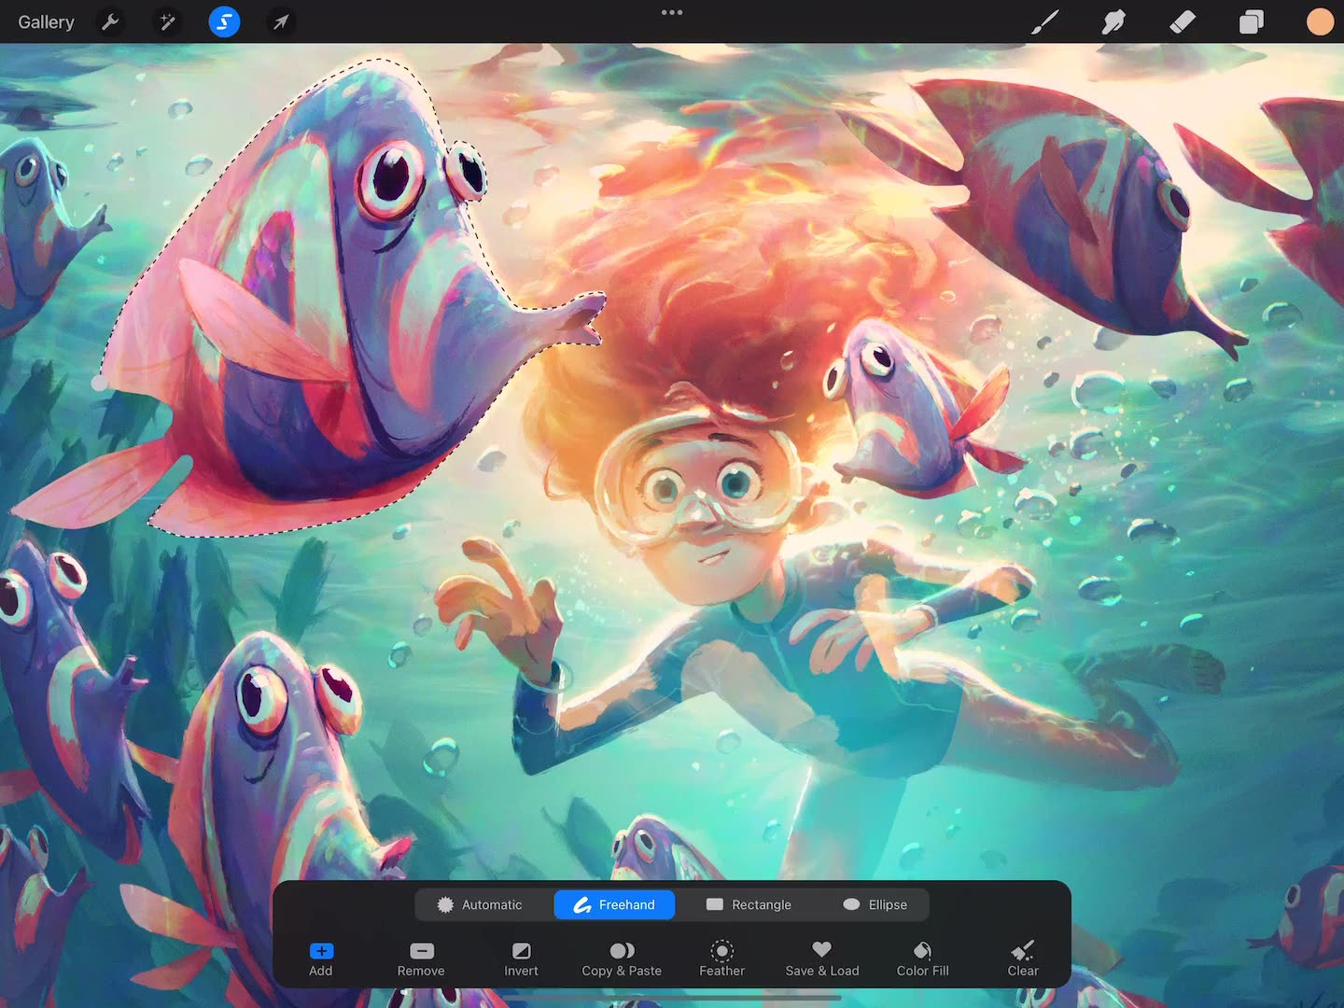Screen dimensions: 1344x1008
Task: Open the active color swatch
Action: click(x=1320, y=21)
